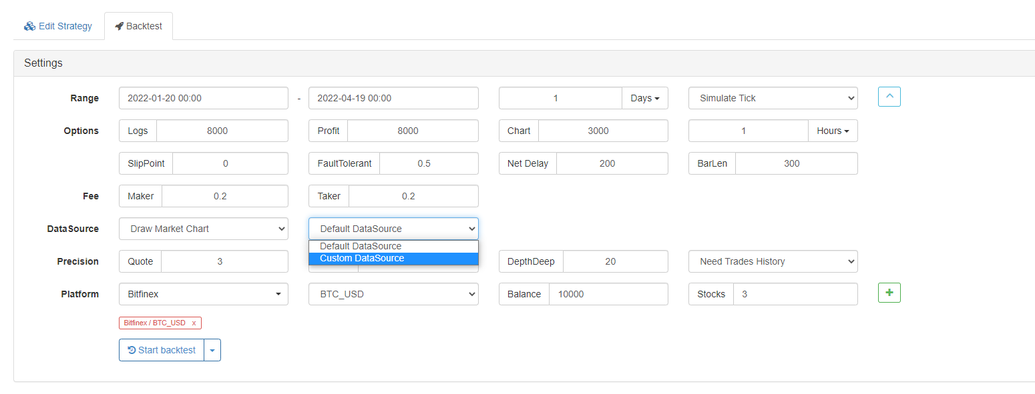This screenshot has height=394, width=1035.
Task: Expand the BTC_USD pair dropdown
Action: point(393,294)
